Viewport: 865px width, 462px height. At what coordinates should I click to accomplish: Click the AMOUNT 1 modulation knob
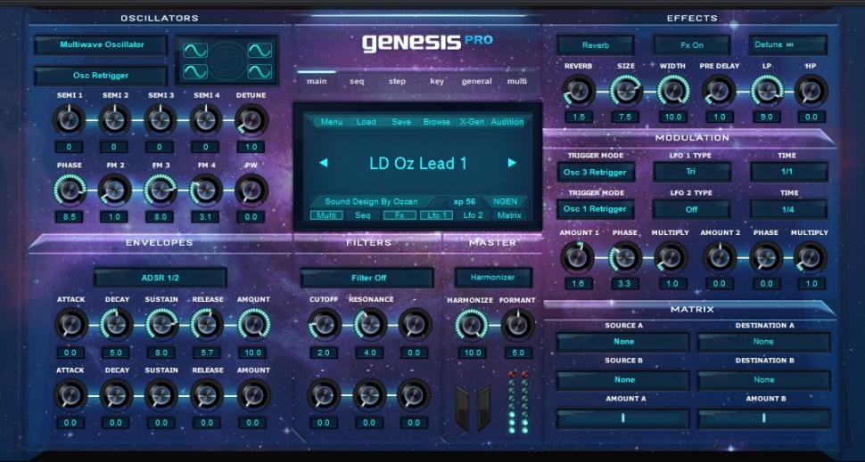577,257
